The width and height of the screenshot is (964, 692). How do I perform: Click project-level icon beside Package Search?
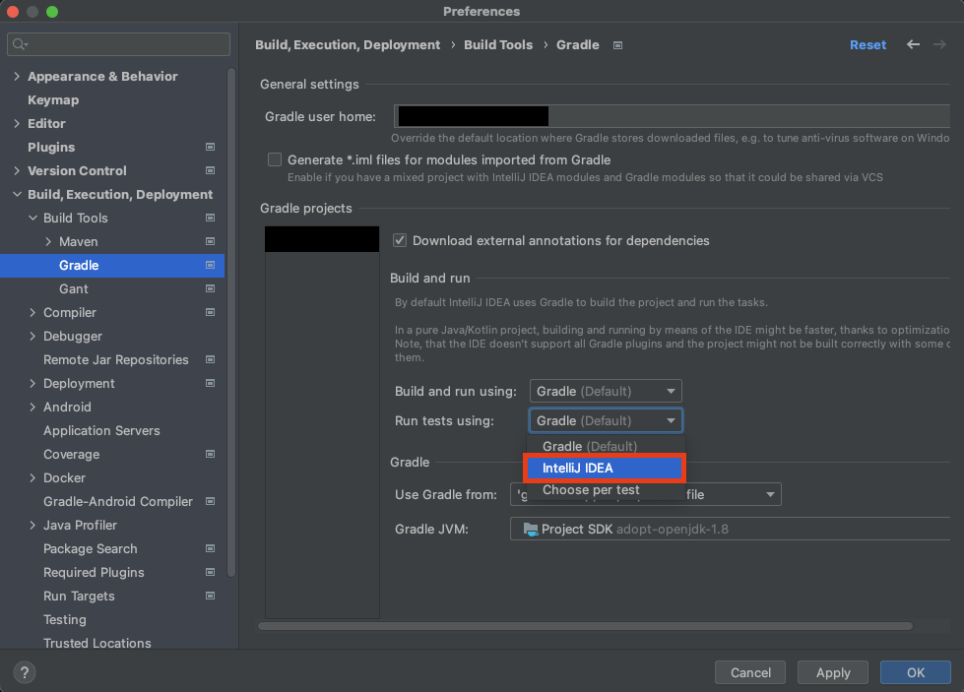(x=211, y=548)
